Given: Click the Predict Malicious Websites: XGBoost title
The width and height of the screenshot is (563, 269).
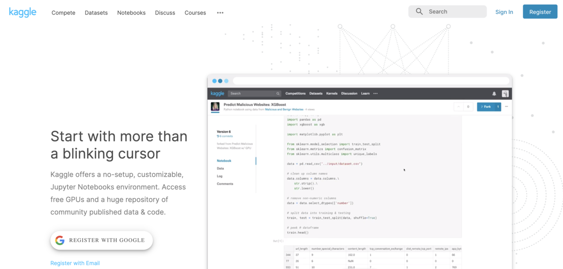Looking at the screenshot, I should click(x=255, y=105).
